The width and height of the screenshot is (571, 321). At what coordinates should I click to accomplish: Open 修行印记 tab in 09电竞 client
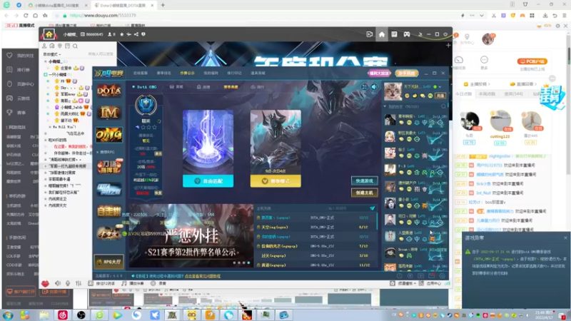pos(234,73)
